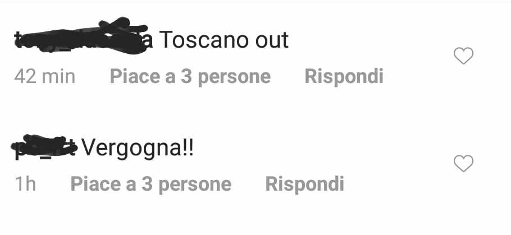Screen dimensions: 511x235
Task: Heart the second comment in the list
Action: point(463,163)
